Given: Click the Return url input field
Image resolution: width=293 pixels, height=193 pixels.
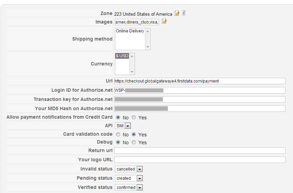Looking at the screenshot, I should 200,151.
